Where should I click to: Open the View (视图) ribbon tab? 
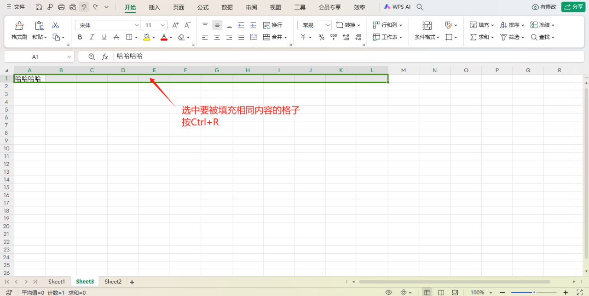pos(276,7)
